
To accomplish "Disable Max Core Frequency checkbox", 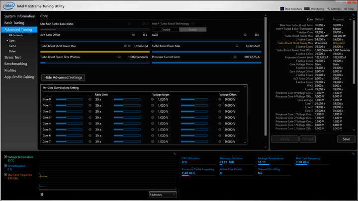I will pyautogui.click(x=5, y=175).
